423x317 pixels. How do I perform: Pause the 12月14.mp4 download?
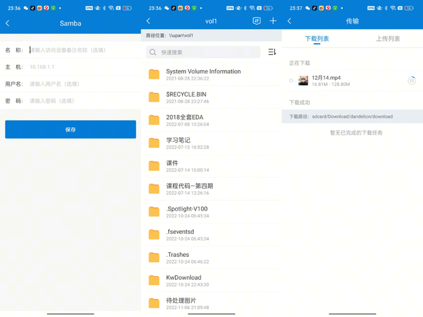(x=411, y=81)
